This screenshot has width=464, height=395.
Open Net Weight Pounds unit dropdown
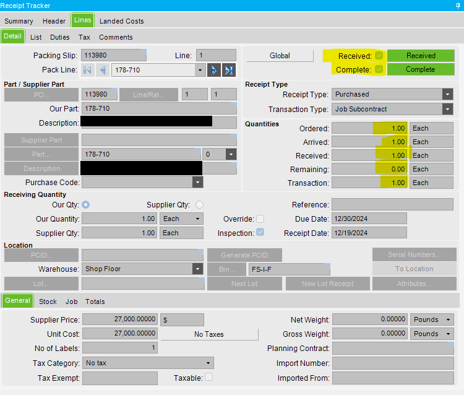tap(448, 319)
